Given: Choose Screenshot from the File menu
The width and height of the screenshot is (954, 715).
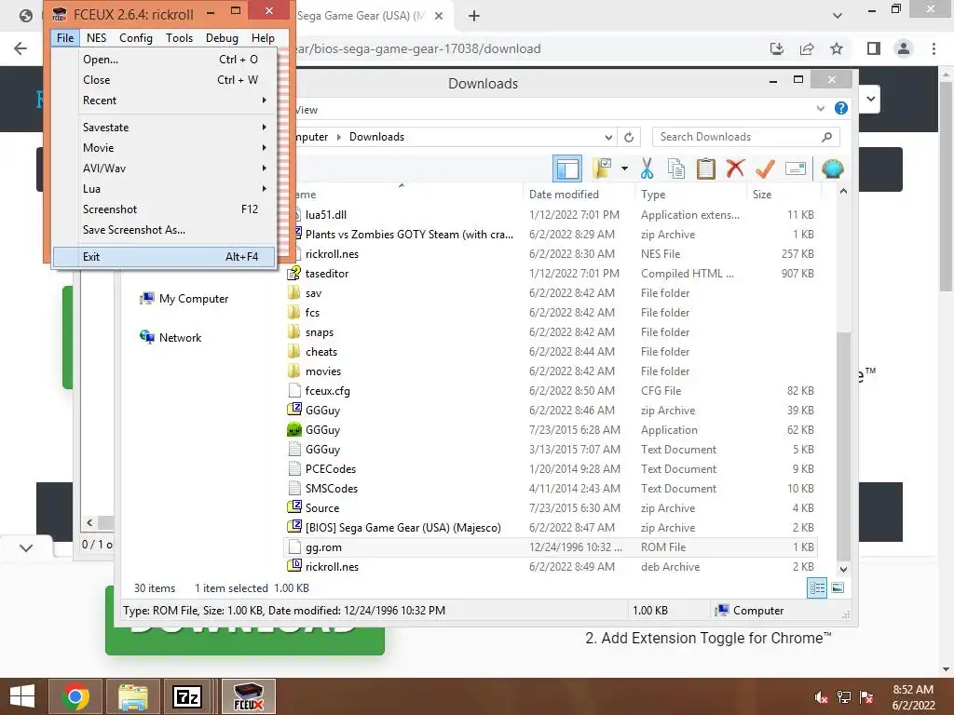Looking at the screenshot, I should (164, 209).
